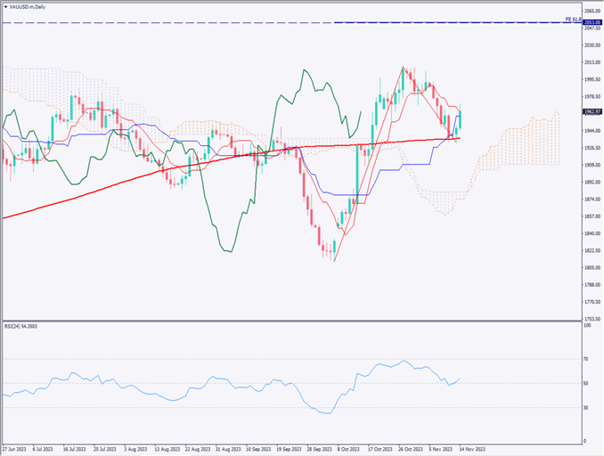Click the RSI 70 overbought level label
The image size is (604, 456).
click(x=586, y=359)
